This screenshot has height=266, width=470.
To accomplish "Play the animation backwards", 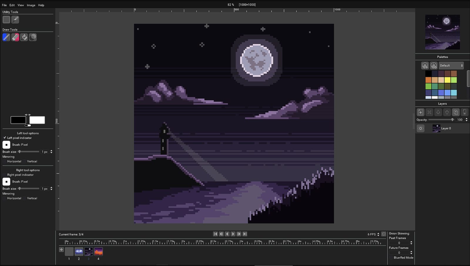I will 227,234.
